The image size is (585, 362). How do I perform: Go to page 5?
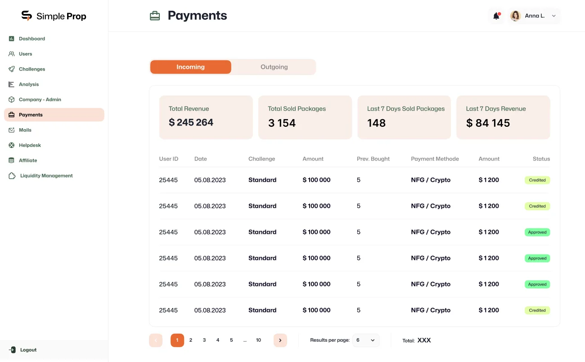coord(231,340)
